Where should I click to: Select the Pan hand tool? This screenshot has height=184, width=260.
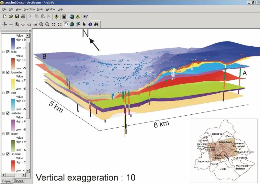pyautogui.click(x=66, y=24)
